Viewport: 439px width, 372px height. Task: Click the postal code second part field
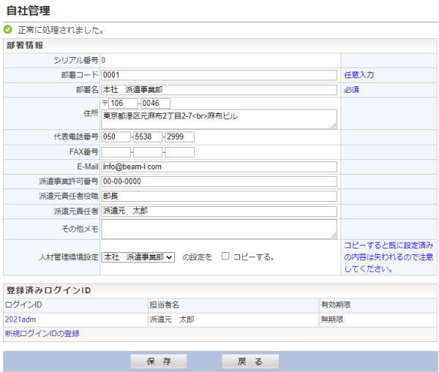pos(155,103)
